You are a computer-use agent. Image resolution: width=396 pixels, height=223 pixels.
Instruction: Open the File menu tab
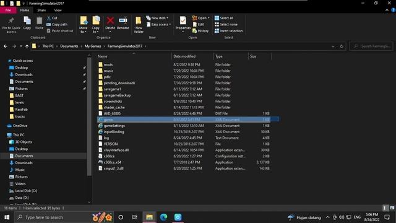pos(8,10)
